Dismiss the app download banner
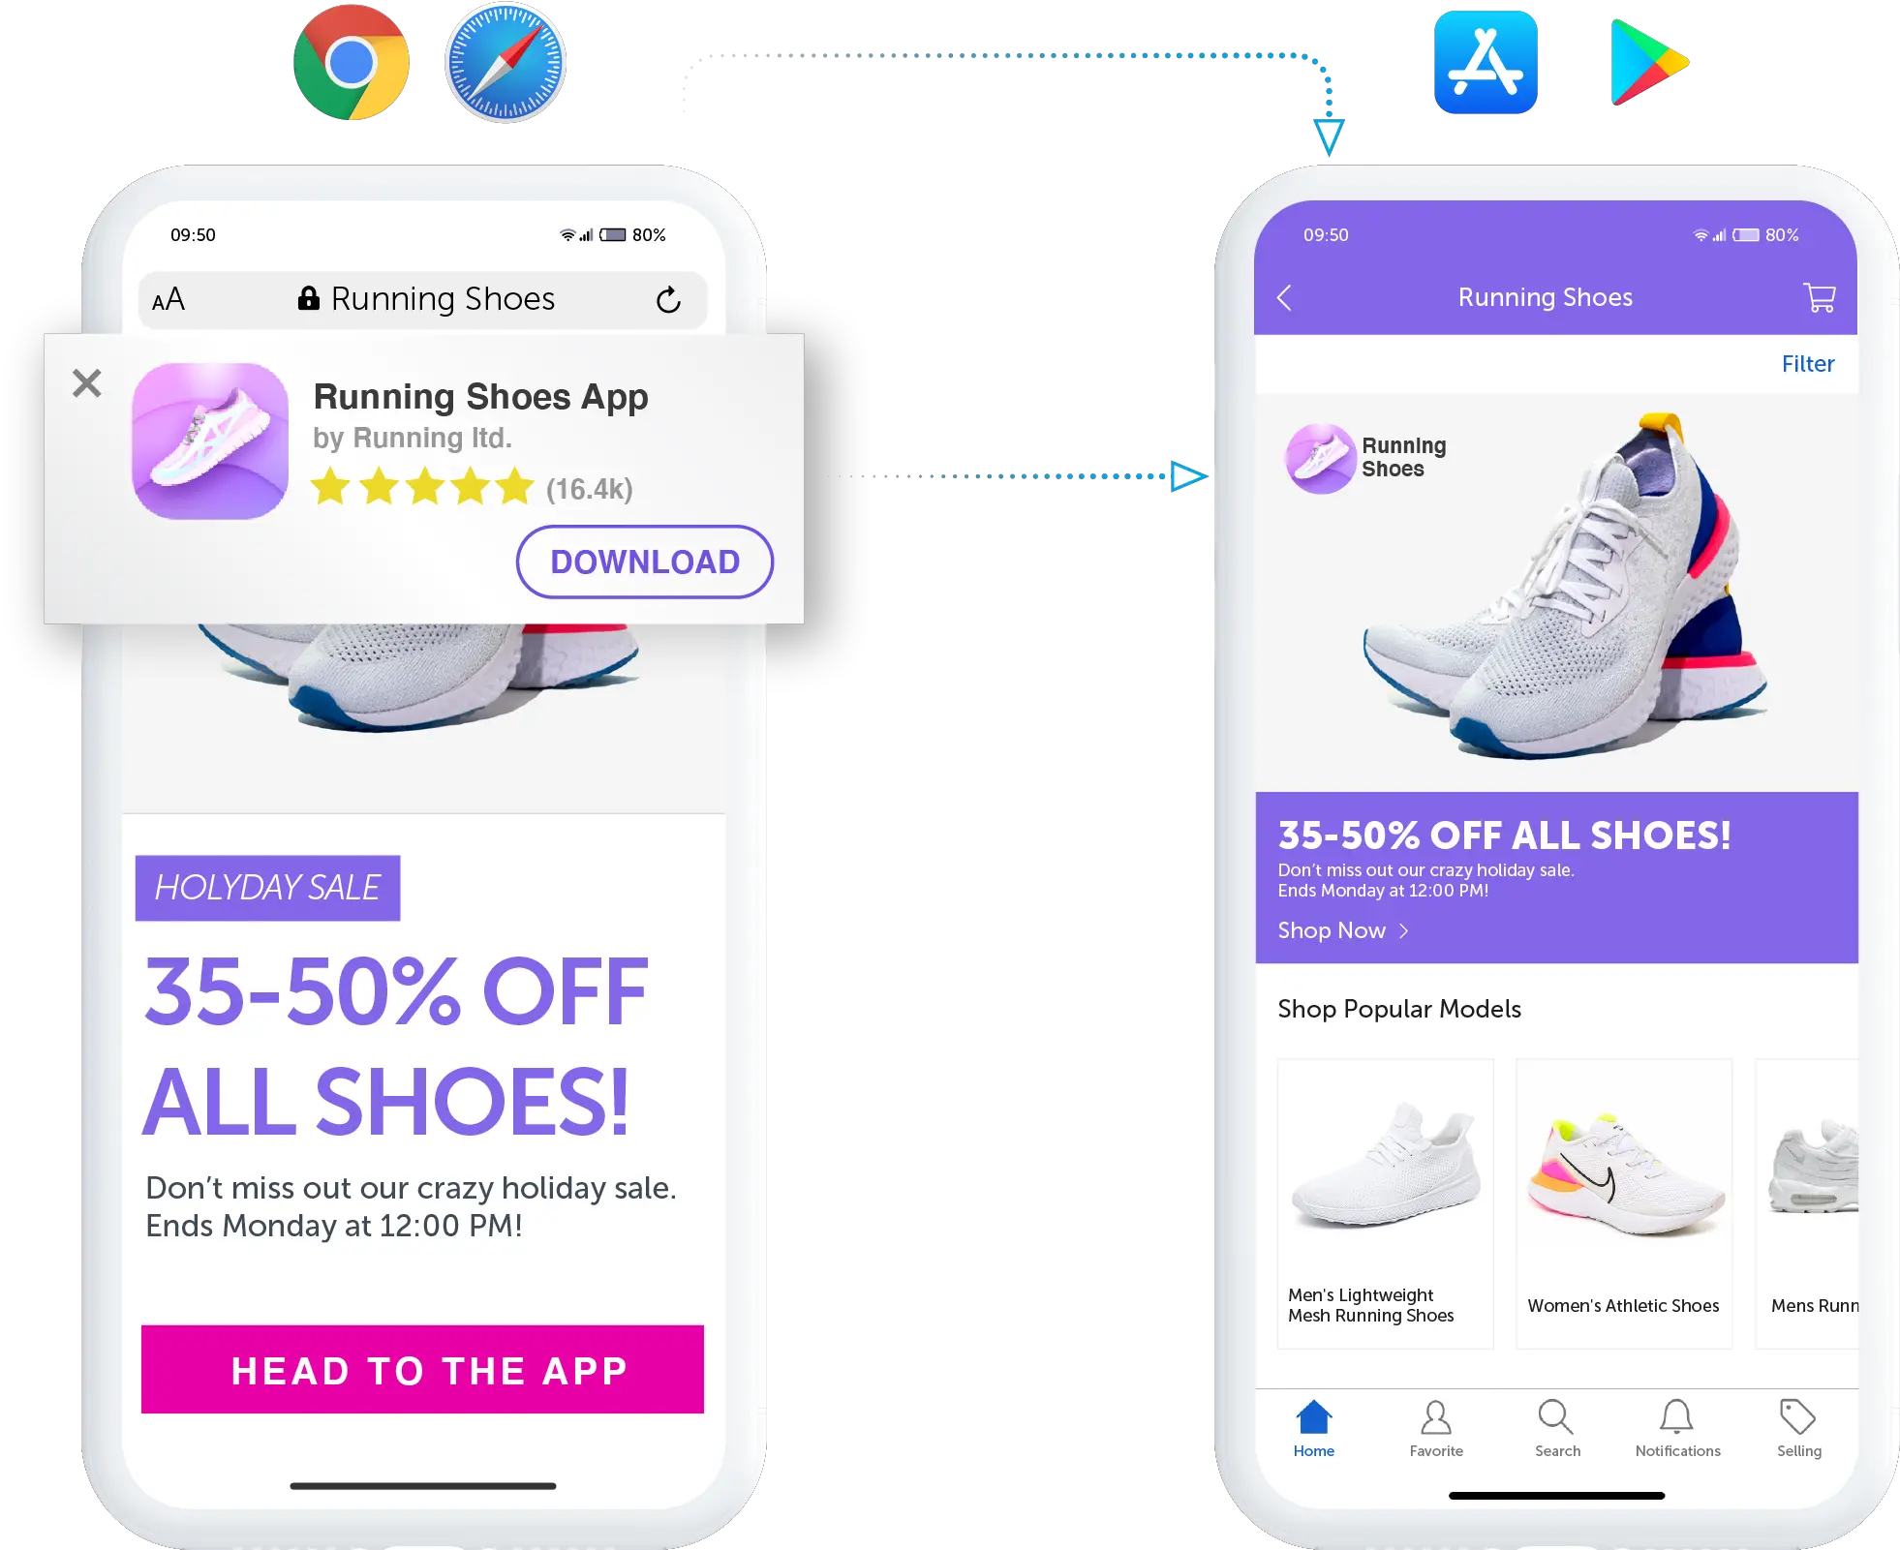The height and width of the screenshot is (1550, 1900). click(x=88, y=382)
